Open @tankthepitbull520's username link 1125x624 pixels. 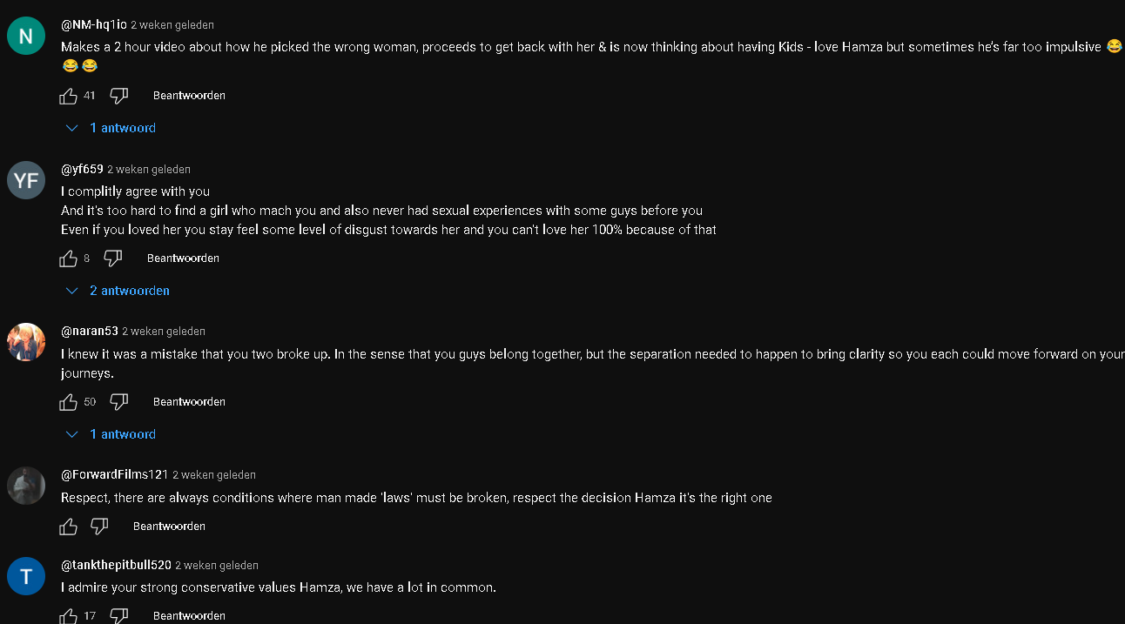116,566
